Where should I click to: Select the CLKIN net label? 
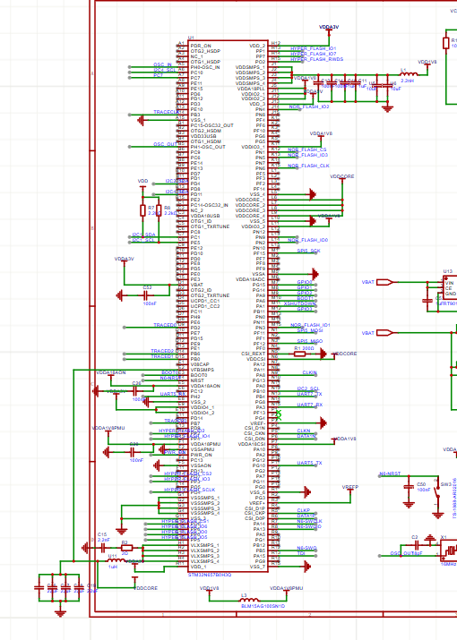click(x=309, y=372)
